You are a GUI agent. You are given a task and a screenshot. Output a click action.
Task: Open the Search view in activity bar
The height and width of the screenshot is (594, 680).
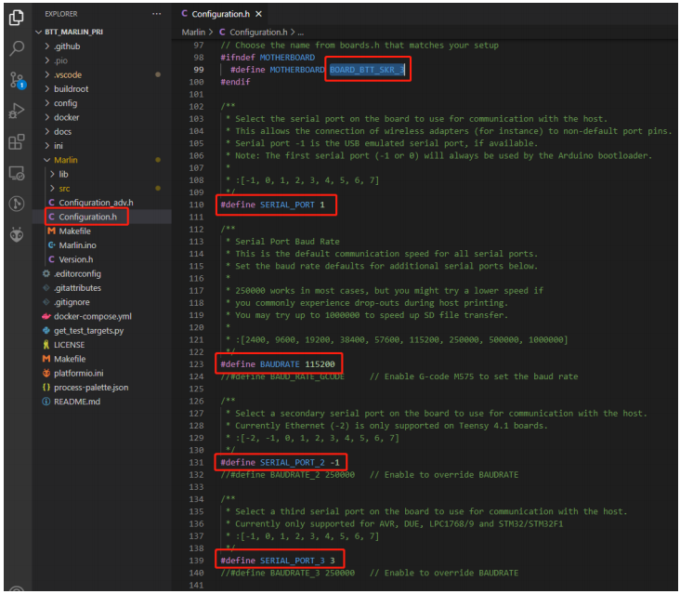pyautogui.click(x=16, y=47)
